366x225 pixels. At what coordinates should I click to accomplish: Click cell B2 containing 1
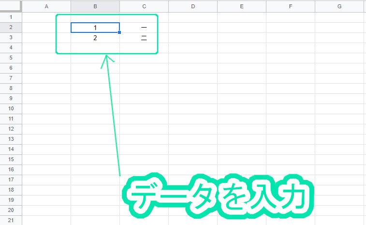[95, 28]
